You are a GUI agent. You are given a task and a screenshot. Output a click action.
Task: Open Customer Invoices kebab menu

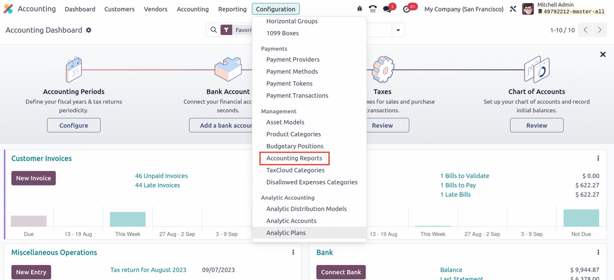tap(598, 158)
